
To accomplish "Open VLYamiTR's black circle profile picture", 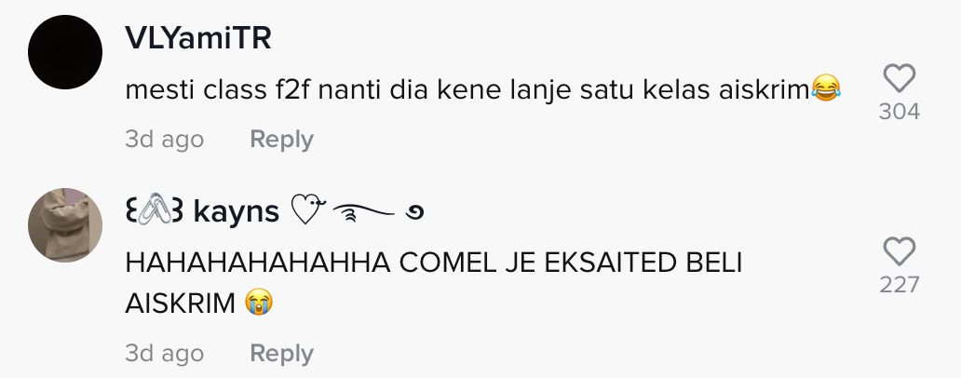I will point(65,52).
